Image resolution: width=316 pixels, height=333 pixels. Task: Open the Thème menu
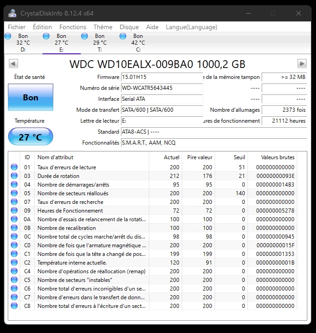(103, 27)
